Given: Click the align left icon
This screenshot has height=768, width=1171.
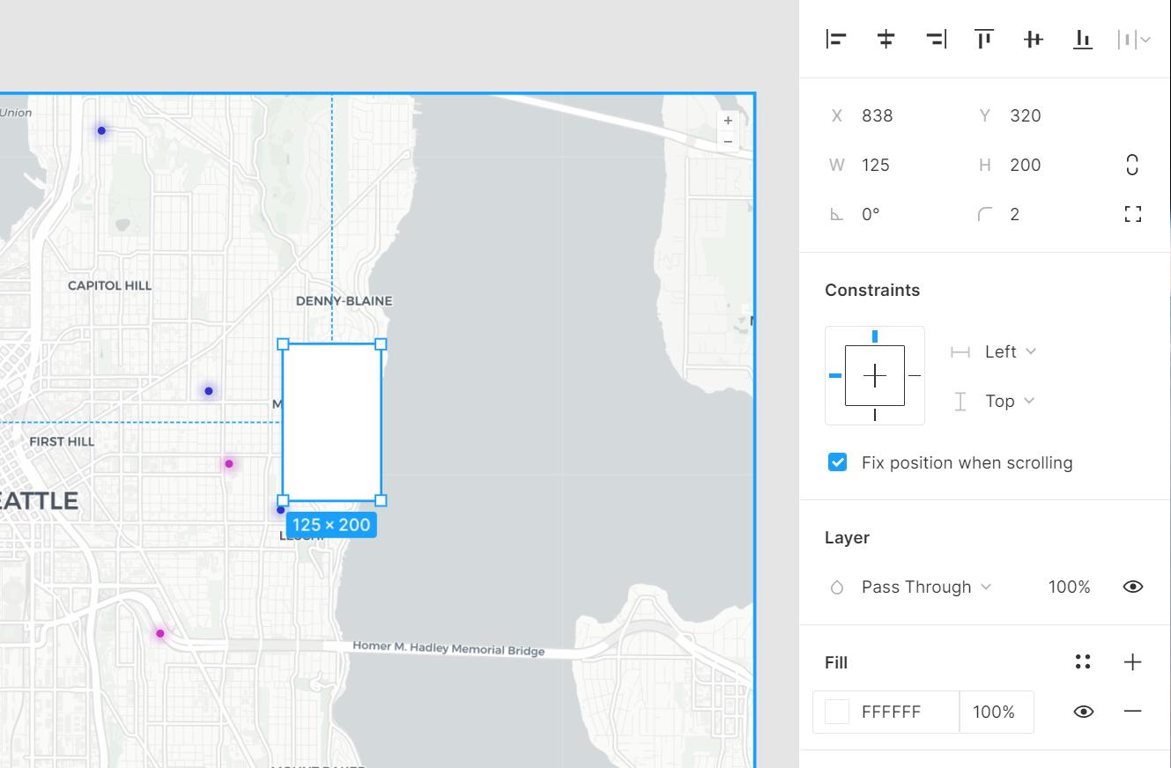Looking at the screenshot, I should [x=836, y=39].
